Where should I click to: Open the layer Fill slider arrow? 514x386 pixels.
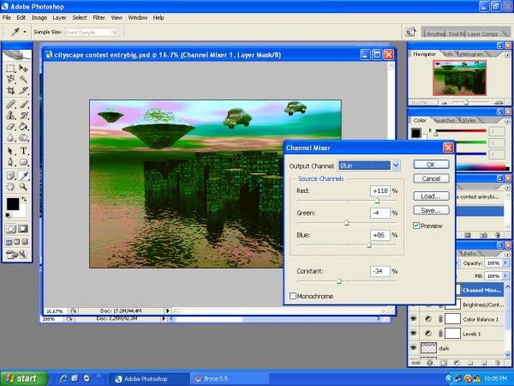point(505,275)
